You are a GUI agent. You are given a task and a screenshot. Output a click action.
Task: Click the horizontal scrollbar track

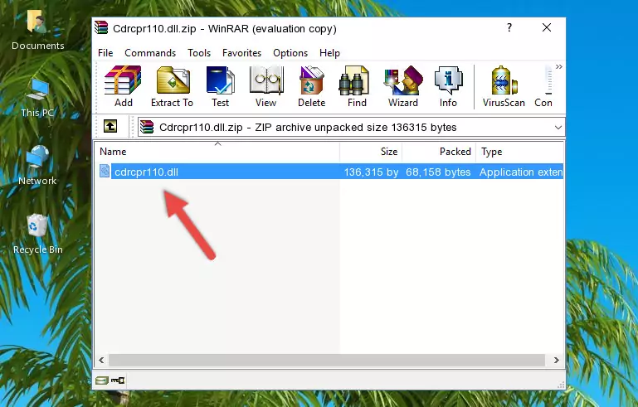[x=327, y=360]
